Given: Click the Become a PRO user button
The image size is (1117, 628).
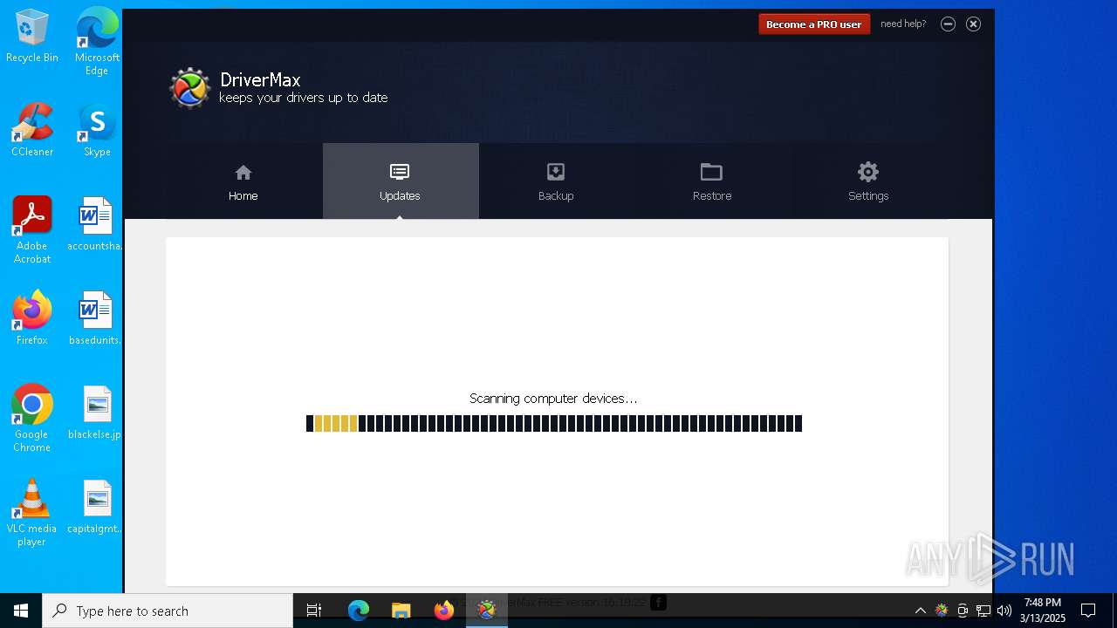Looking at the screenshot, I should point(813,24).
